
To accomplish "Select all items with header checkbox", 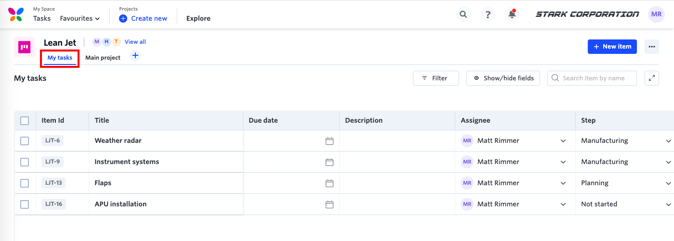I will coord(25,121).
